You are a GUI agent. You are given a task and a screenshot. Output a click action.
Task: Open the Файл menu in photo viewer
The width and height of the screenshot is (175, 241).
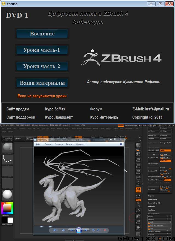[x=39, y=144]
